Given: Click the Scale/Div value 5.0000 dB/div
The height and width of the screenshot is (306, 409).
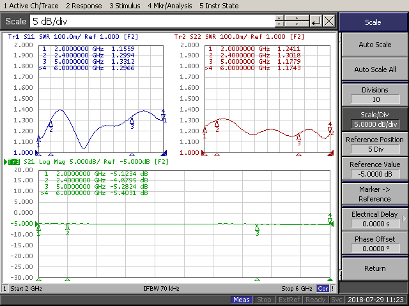Looking at the screenshot, I should click(x=375, y=124).
